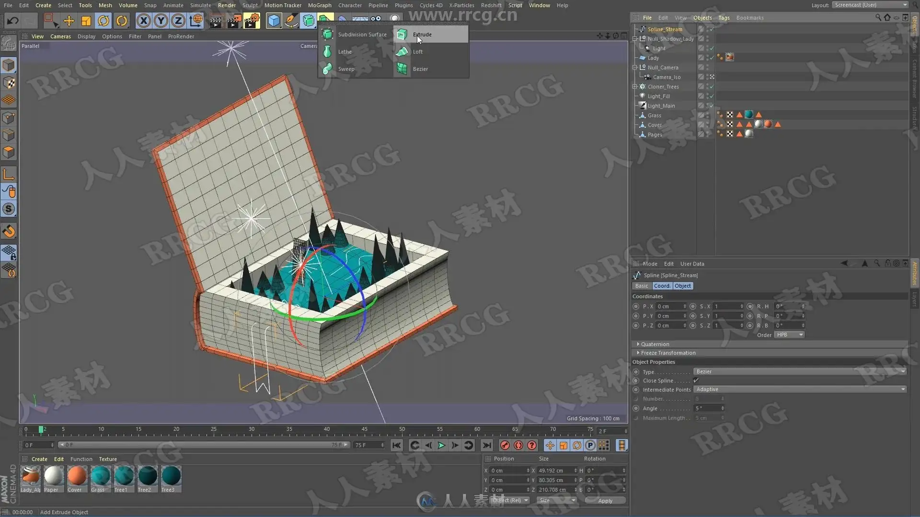Switch to Points mode in the left toolbar
The height and width of the screenshot is (517, 920).
click(9, 118)
